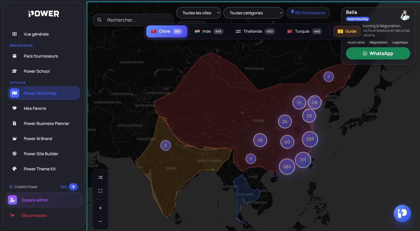Screen dimensions: 420x231
Task: Select the Thaïlande country tab
Action: [255, 31]
